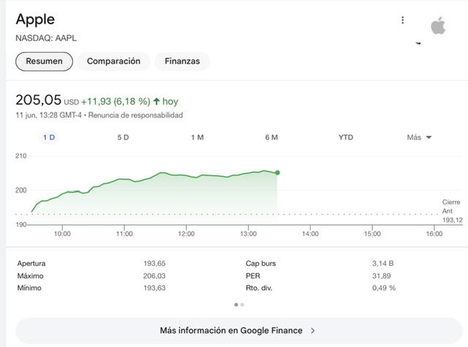This screenshot has width=468, height=347.
Task: Switch to the Comparación tab
Action: [x=113, y=61]
